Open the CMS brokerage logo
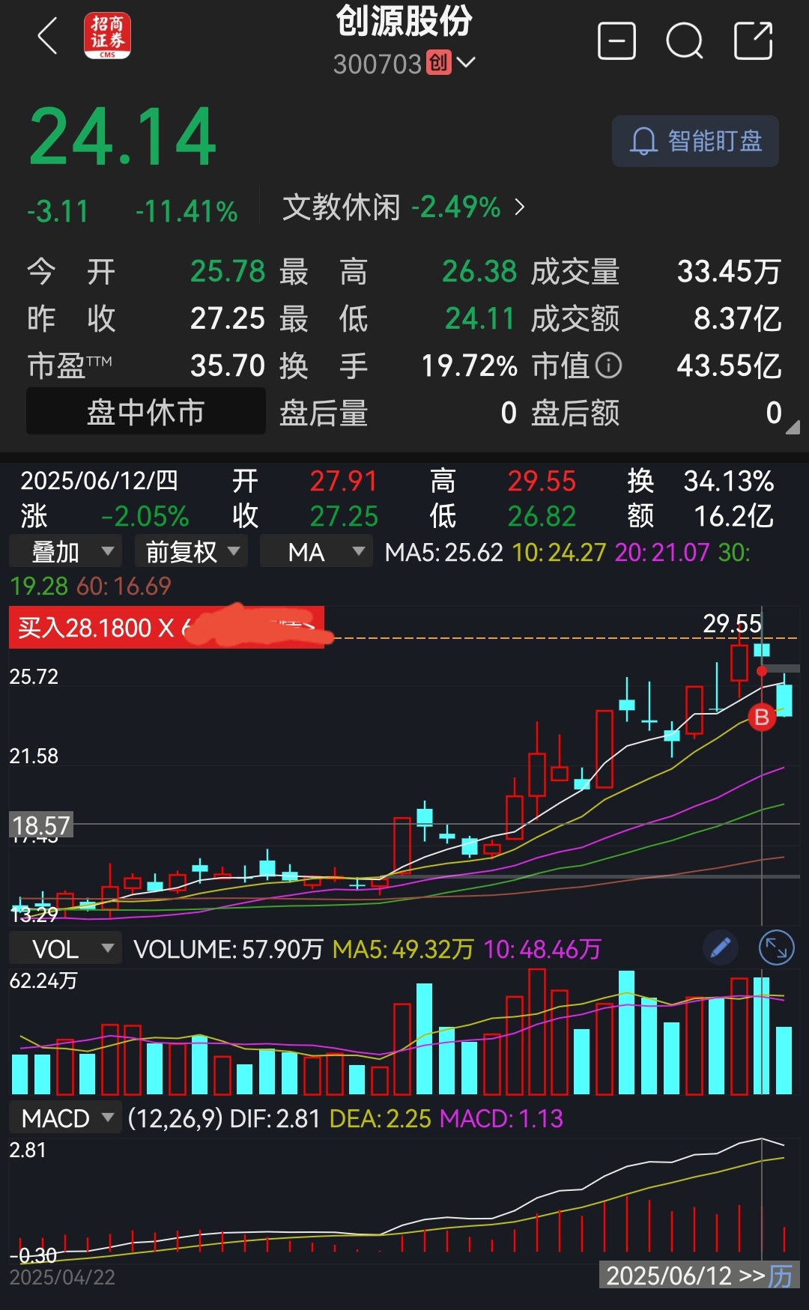Image resolution: width=809 pixels, height=1310 pixels. click(x=107, y=36)
